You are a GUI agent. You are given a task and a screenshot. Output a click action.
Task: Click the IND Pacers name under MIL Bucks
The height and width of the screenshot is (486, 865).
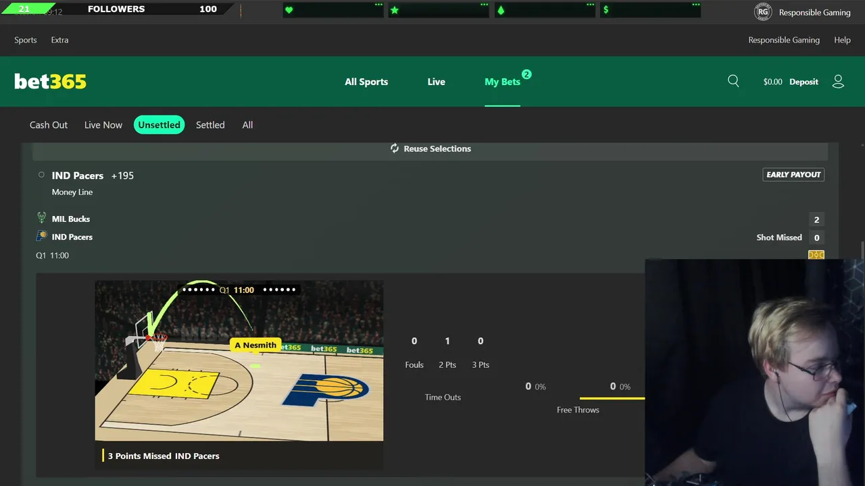[72, 237]
